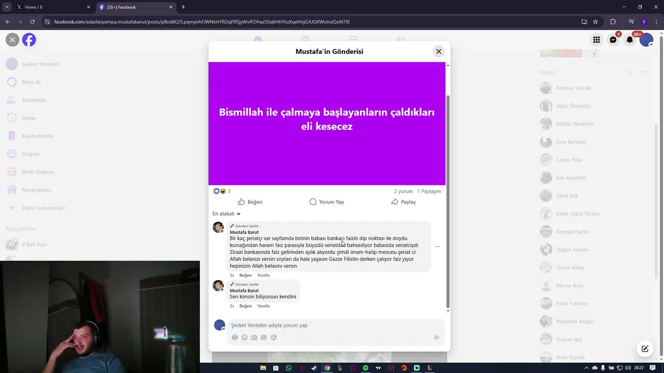Open the notifications bell

coord(630,40)
